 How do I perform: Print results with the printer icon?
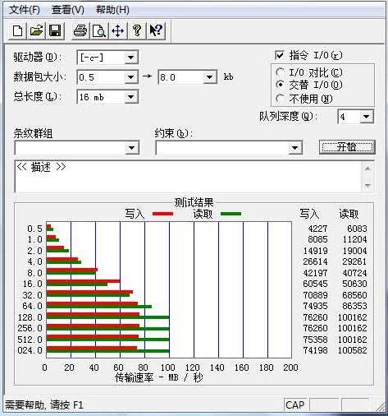click(x=80, y=30)
